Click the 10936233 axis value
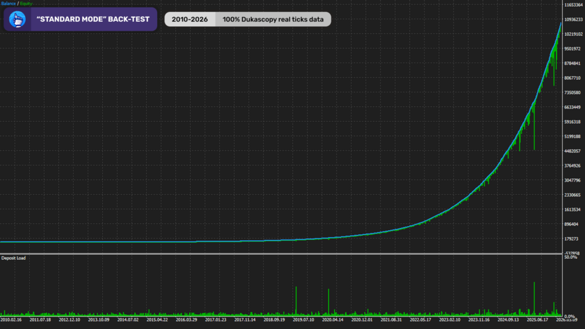Image resolution: width=585 pixels, height=329 pixels. 574,19
